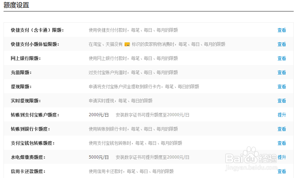Viewport: 294px width, 178px height.
Task: Click the label 转账到银行卡额度
Action: point(30,129)
